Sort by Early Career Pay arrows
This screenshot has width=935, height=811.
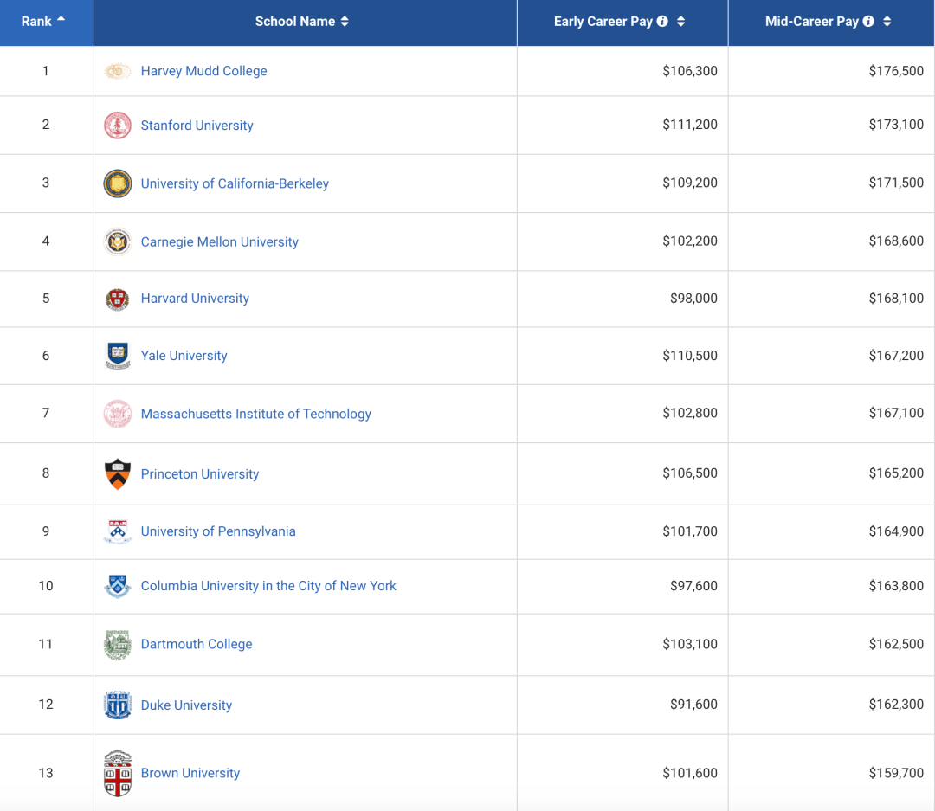(681, 22)
